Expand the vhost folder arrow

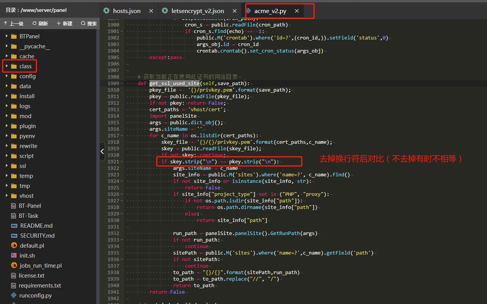(7, 196)
